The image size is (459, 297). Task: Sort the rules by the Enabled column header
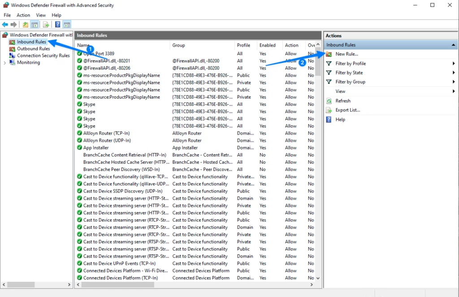268,45
